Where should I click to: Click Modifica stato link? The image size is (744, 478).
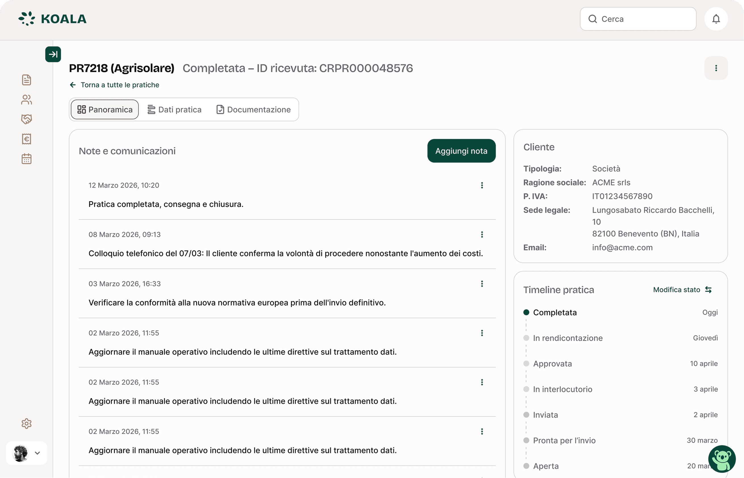click(682, 290)
